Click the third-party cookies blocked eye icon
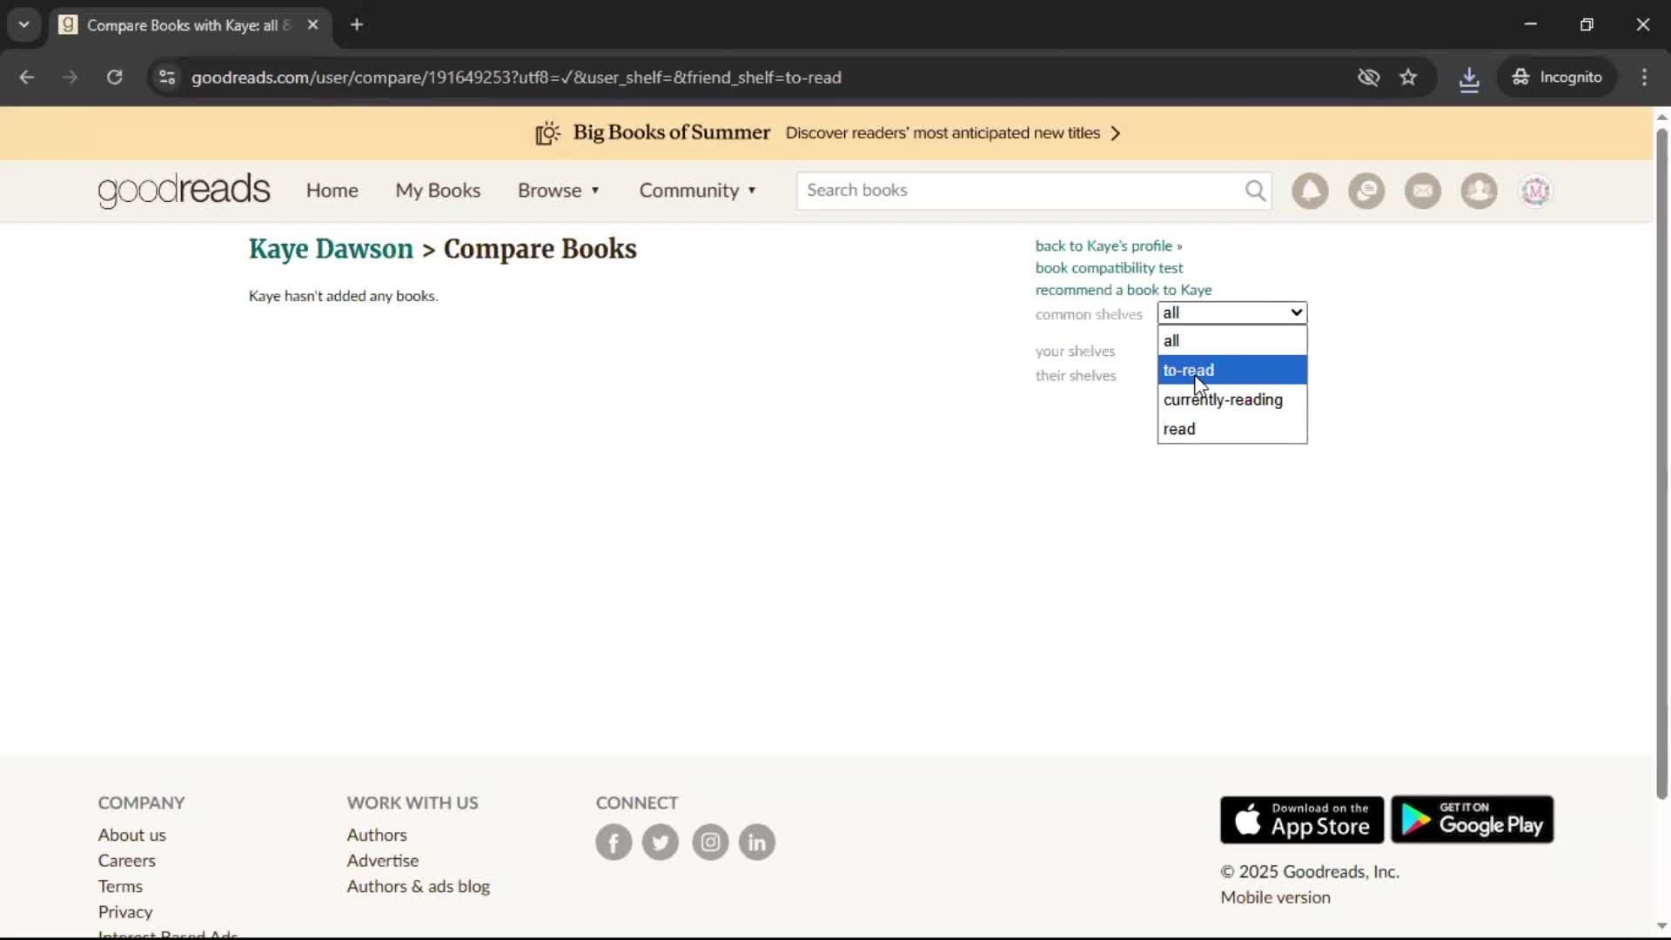The width and height of the screenshot is (1671, 940). click(x=1368, y=77)
